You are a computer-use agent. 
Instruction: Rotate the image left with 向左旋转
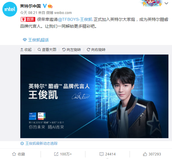[71, 50]
